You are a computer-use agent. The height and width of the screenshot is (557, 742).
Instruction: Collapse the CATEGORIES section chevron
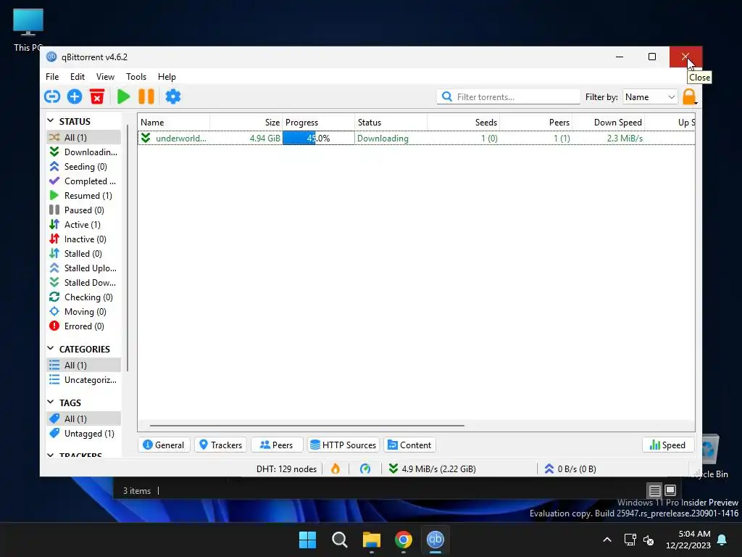coord(51,349)
